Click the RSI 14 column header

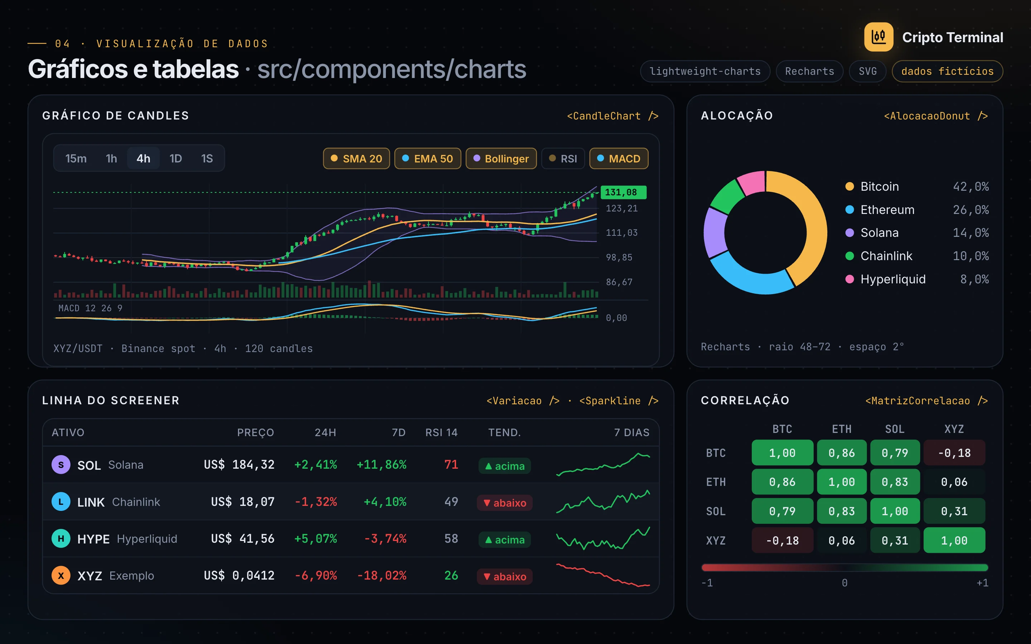tap(441, 432)
